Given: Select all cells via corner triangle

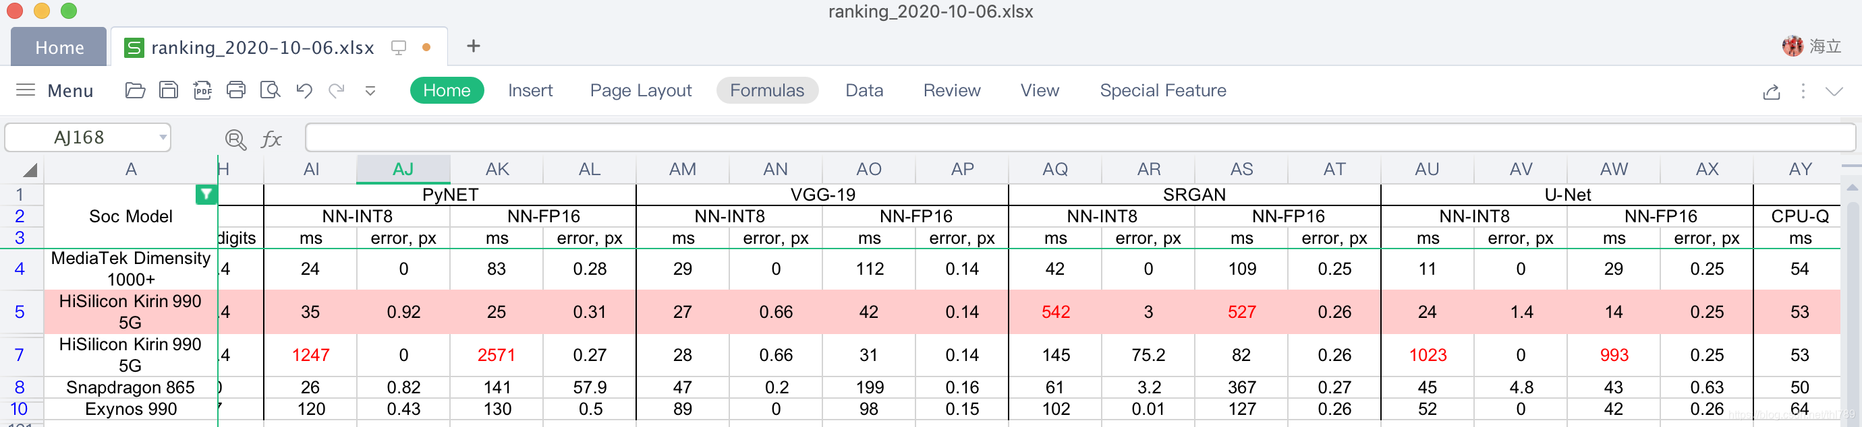Looking at the screenshot, I should click(29, 170).
